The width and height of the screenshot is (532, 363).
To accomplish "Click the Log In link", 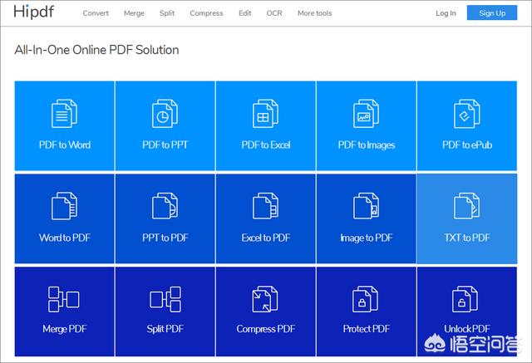I will coord(446,13).
